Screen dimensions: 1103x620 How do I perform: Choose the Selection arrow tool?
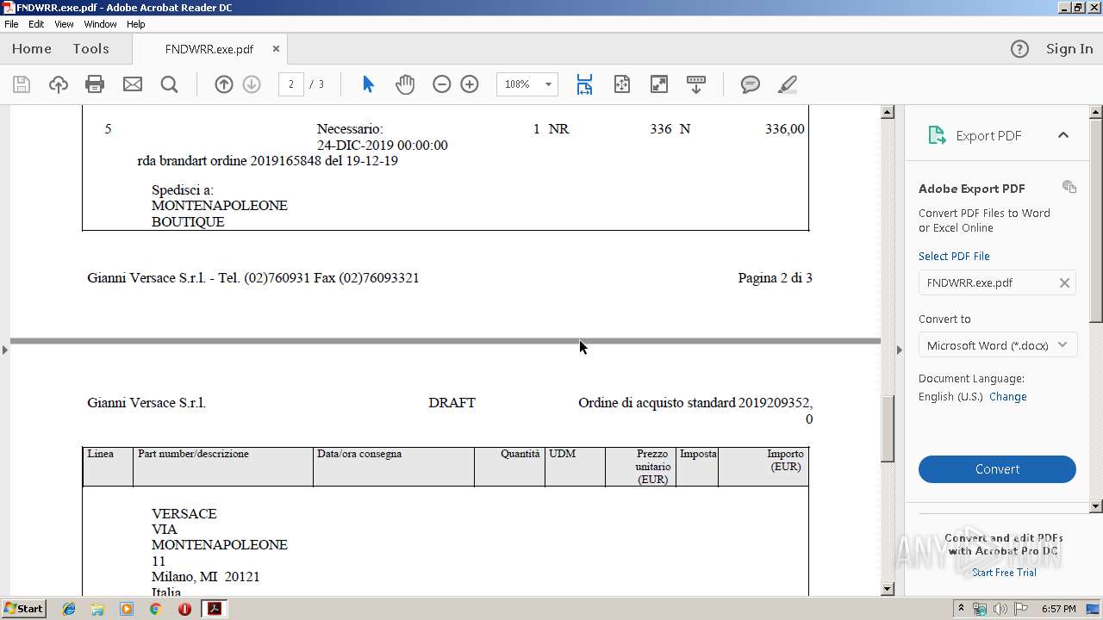tap(369, 84)
